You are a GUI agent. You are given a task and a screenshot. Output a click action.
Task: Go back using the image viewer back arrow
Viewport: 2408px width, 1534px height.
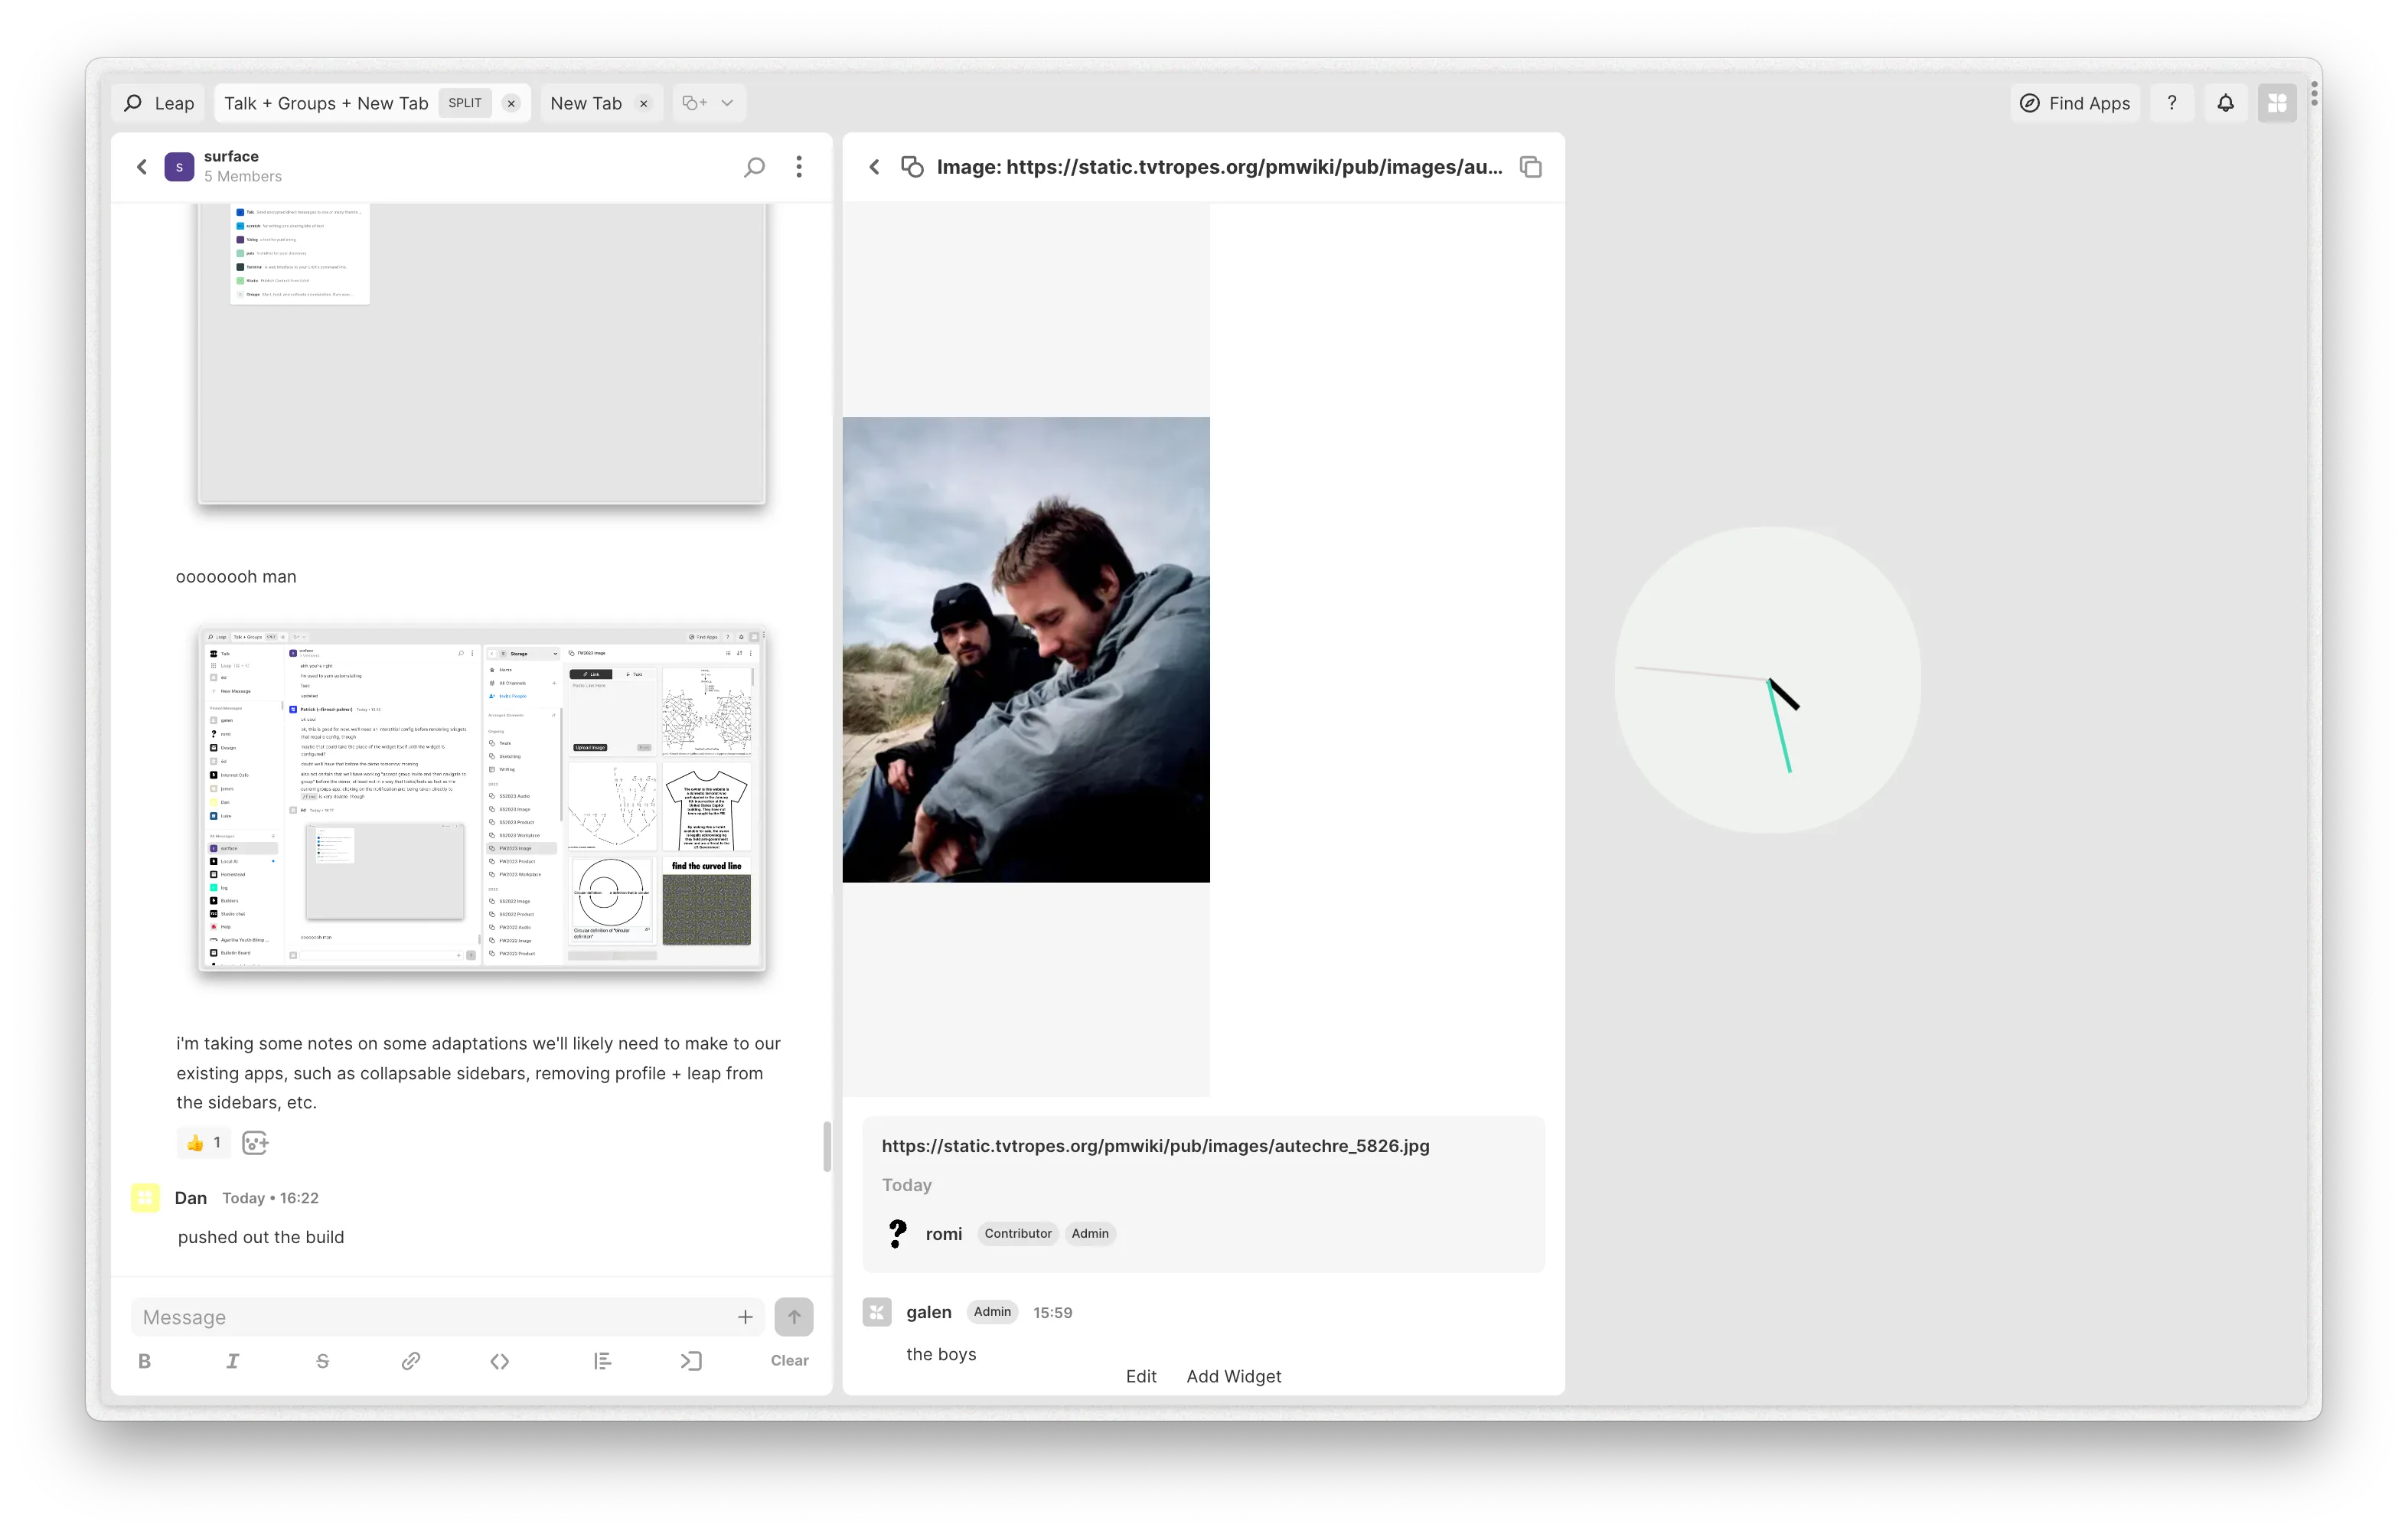(x=875, y=166)
